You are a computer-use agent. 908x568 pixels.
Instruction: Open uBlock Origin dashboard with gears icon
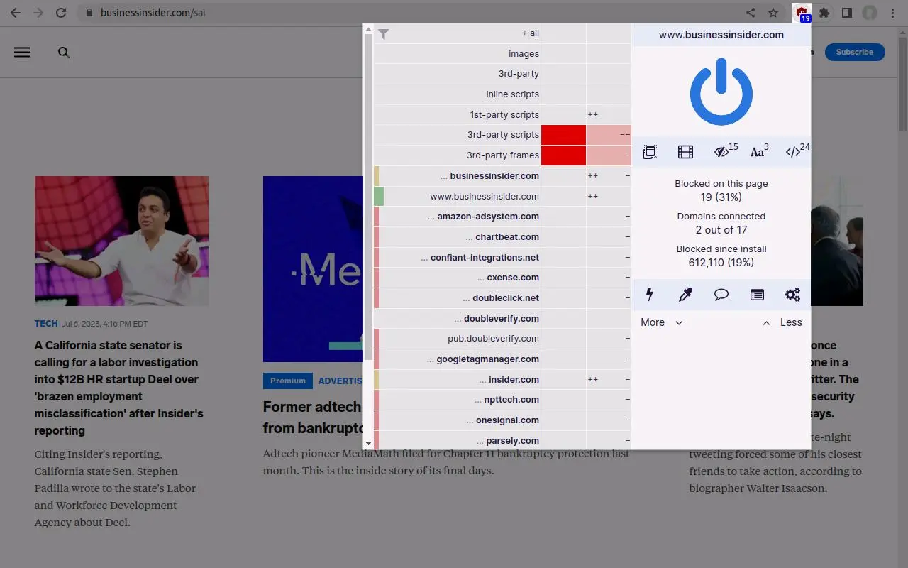tap(792, 294)
